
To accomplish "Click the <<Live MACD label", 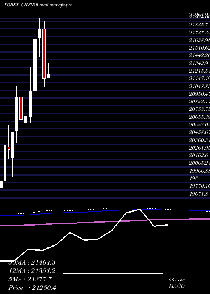I will click(177, 283).
